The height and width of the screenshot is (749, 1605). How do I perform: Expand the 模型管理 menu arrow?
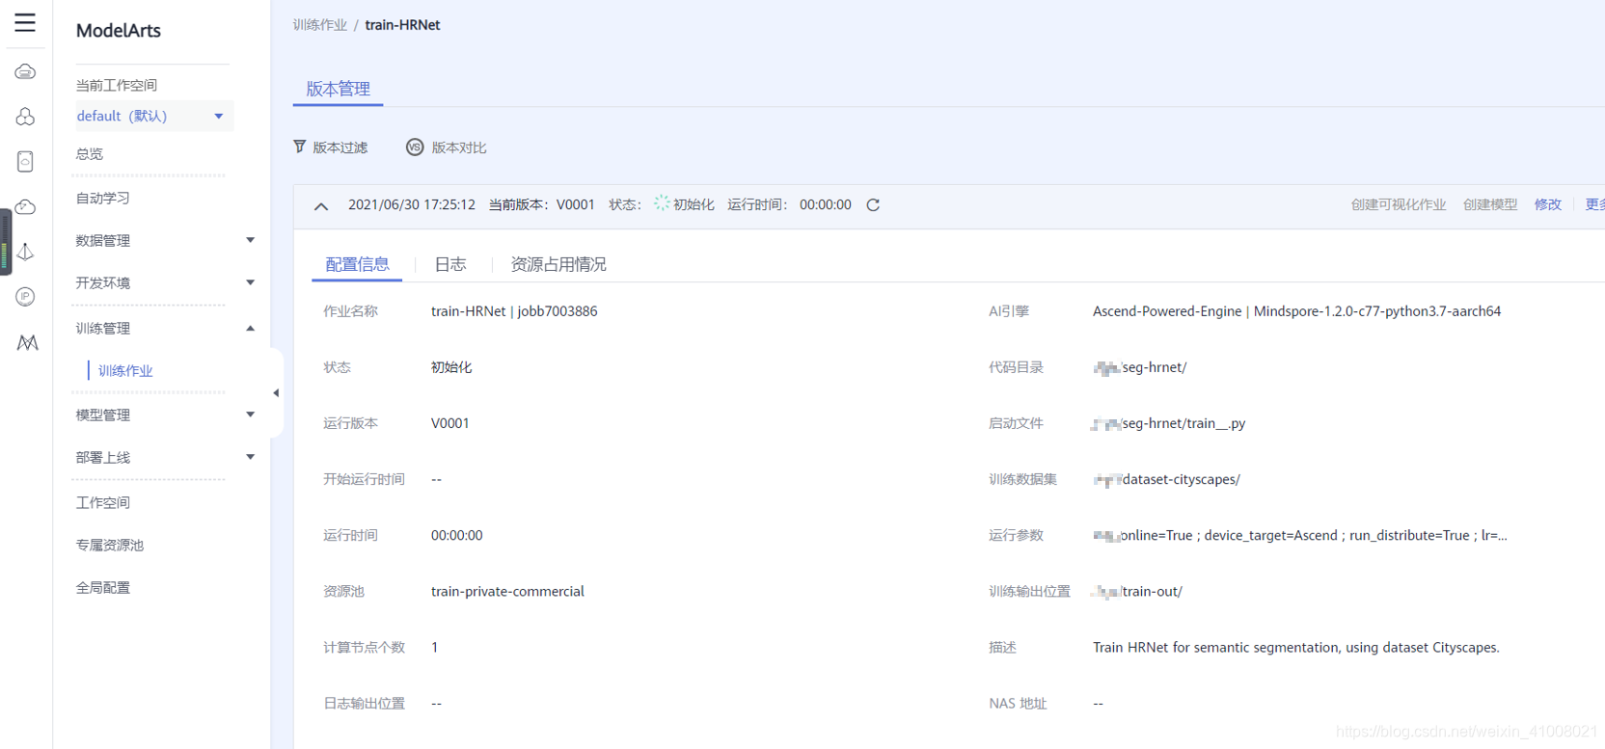250,415
